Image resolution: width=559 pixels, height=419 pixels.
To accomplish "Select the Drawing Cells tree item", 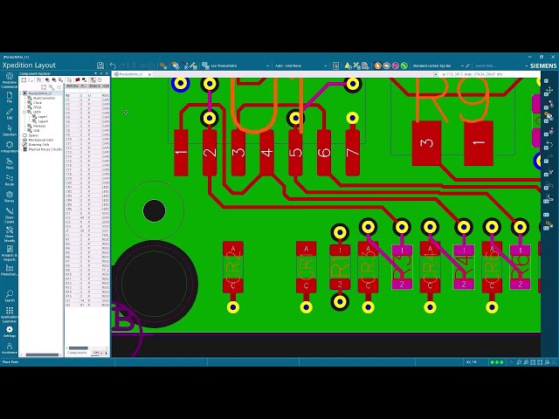I will click(38, 145).
